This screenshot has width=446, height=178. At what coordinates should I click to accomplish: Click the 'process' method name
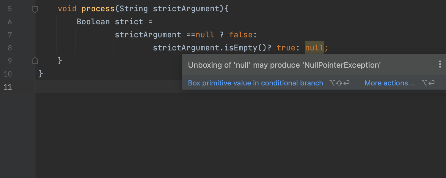98,9
